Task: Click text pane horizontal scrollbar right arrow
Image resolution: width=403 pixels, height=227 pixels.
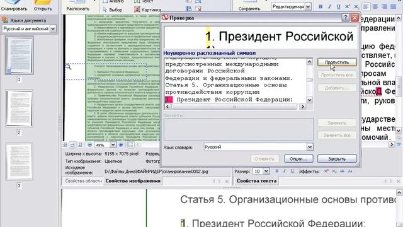Action: [392, 144]
